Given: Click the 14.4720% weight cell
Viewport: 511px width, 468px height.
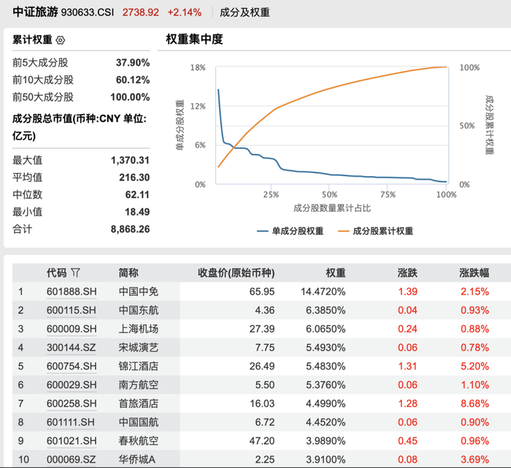Looking at the screenshot, I should coord(323,291).
